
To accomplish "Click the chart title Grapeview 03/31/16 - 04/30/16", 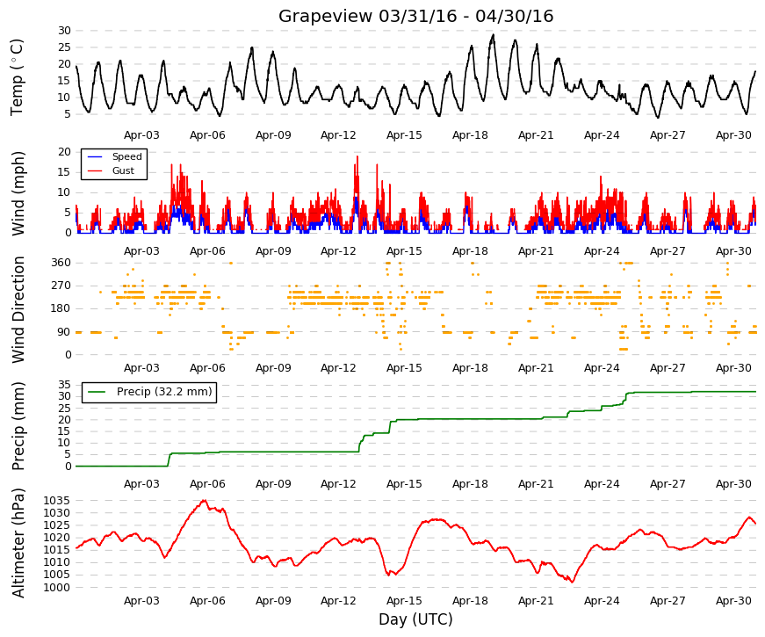I will (x=415, y=16).
